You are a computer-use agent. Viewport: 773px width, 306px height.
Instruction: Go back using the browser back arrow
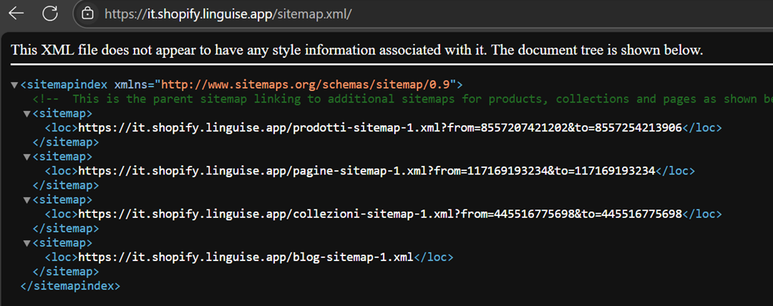(16, 14)
